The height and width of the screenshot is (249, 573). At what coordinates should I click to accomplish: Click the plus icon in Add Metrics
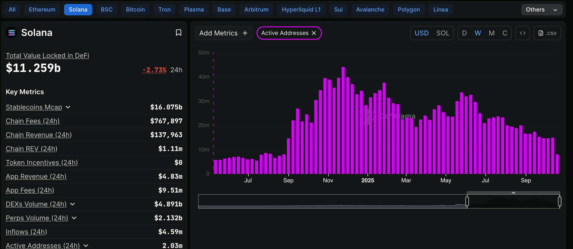(x=245, y=33)
